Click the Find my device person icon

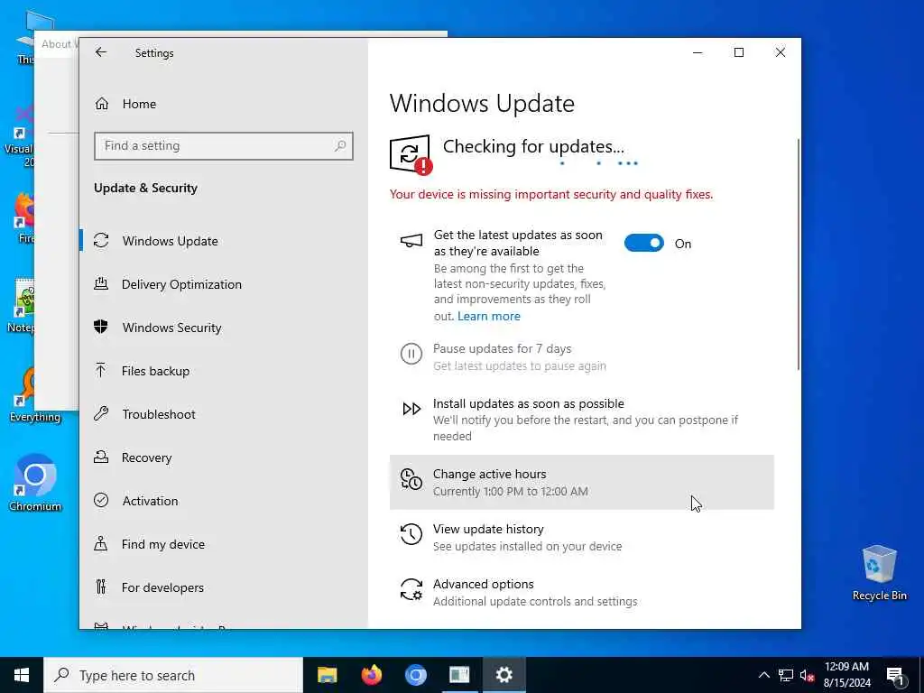[x=101, y=543]
